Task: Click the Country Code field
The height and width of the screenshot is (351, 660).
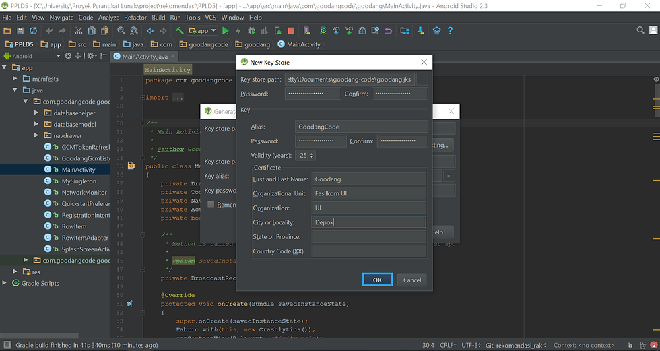Action: coord(369,251)
